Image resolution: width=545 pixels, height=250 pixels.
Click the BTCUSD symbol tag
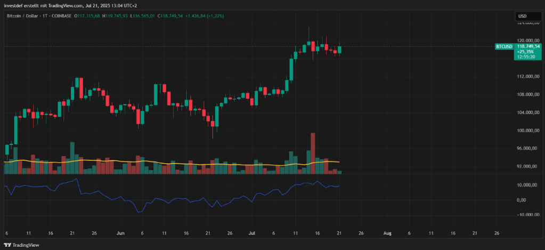tap(504, 47)
